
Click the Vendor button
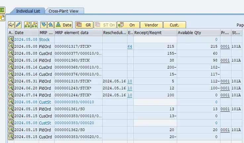(x=151, y=25)
